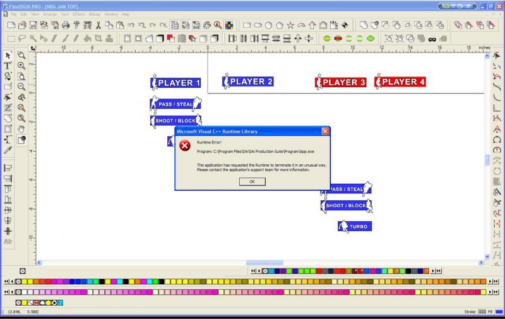Screen dimensions: 505x319
Task: Select the PLAYER 4 red label on canvas
Action: click(x=400, y=81)
